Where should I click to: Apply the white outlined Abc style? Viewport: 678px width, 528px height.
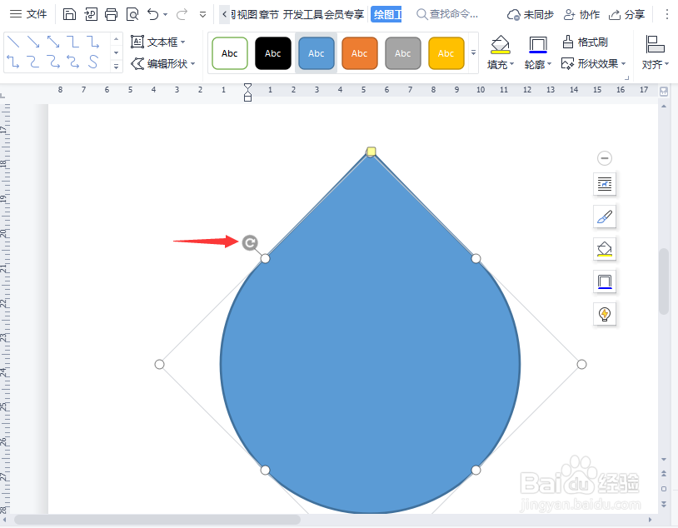[x=230, y=53]
